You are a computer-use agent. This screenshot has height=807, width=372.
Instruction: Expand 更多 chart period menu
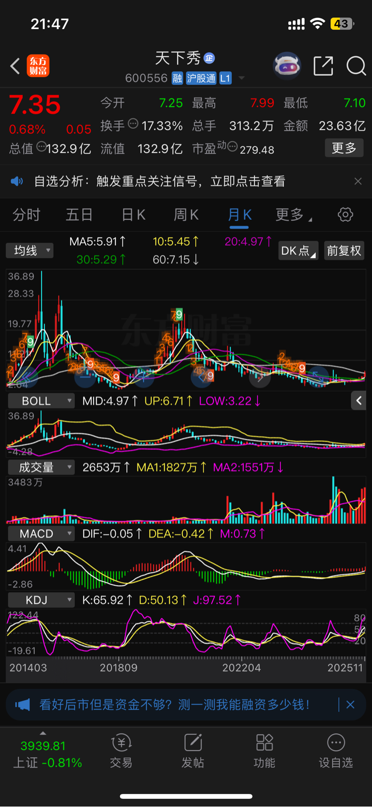[x=294, y=214]
